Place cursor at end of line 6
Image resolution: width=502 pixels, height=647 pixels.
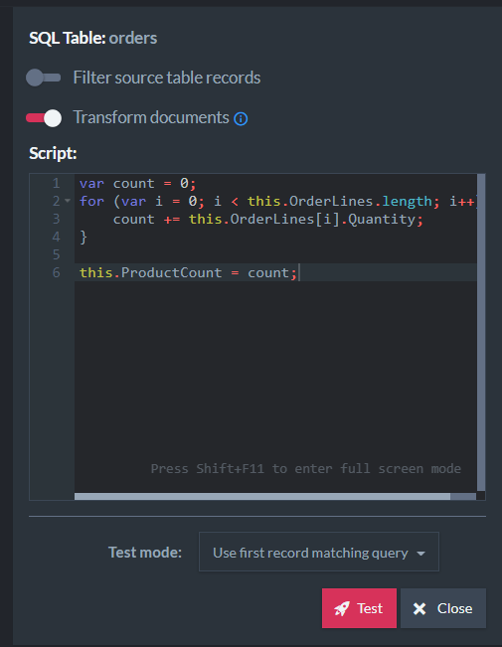[x=298, y=272]
